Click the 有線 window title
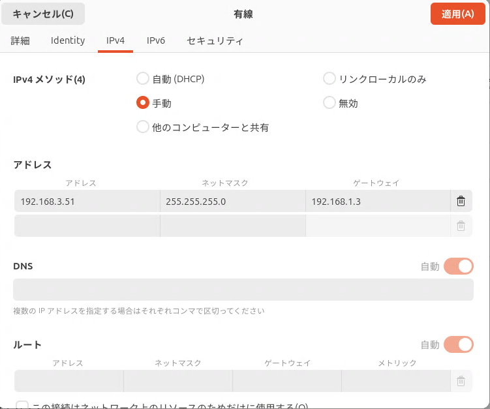 click(x=243, y=14)
